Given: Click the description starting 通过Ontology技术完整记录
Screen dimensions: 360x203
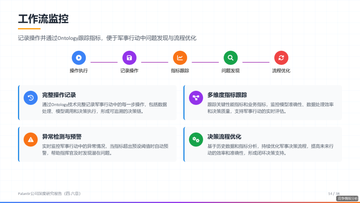Looking at the screenshot, I should (x=104, y=108).
